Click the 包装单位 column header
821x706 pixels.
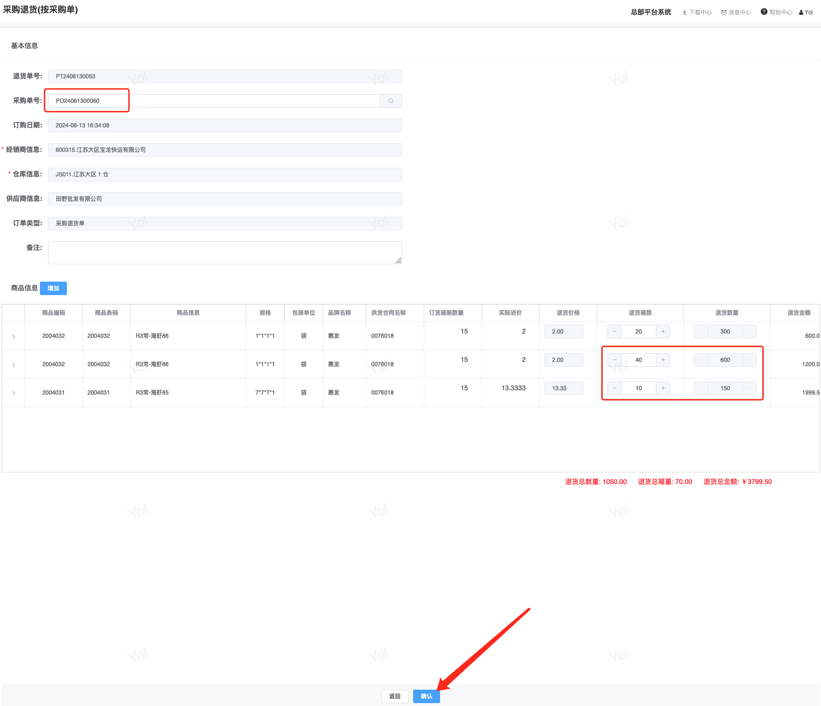click(303, 313)
